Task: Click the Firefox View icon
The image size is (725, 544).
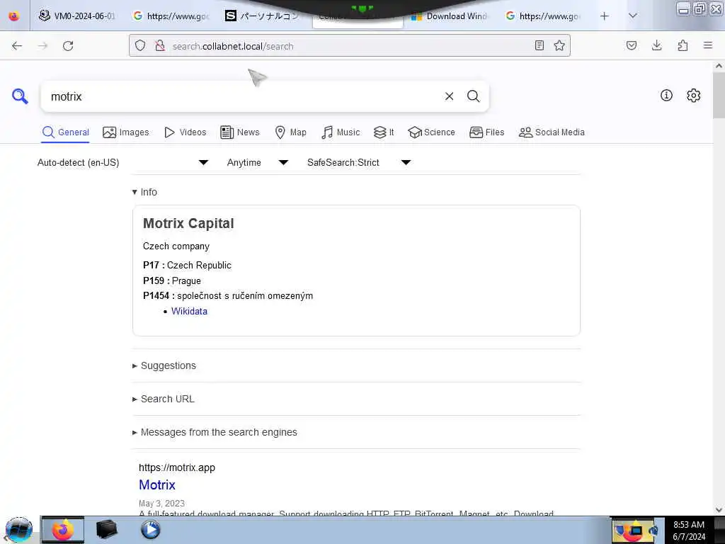Action: click(14, 16)
